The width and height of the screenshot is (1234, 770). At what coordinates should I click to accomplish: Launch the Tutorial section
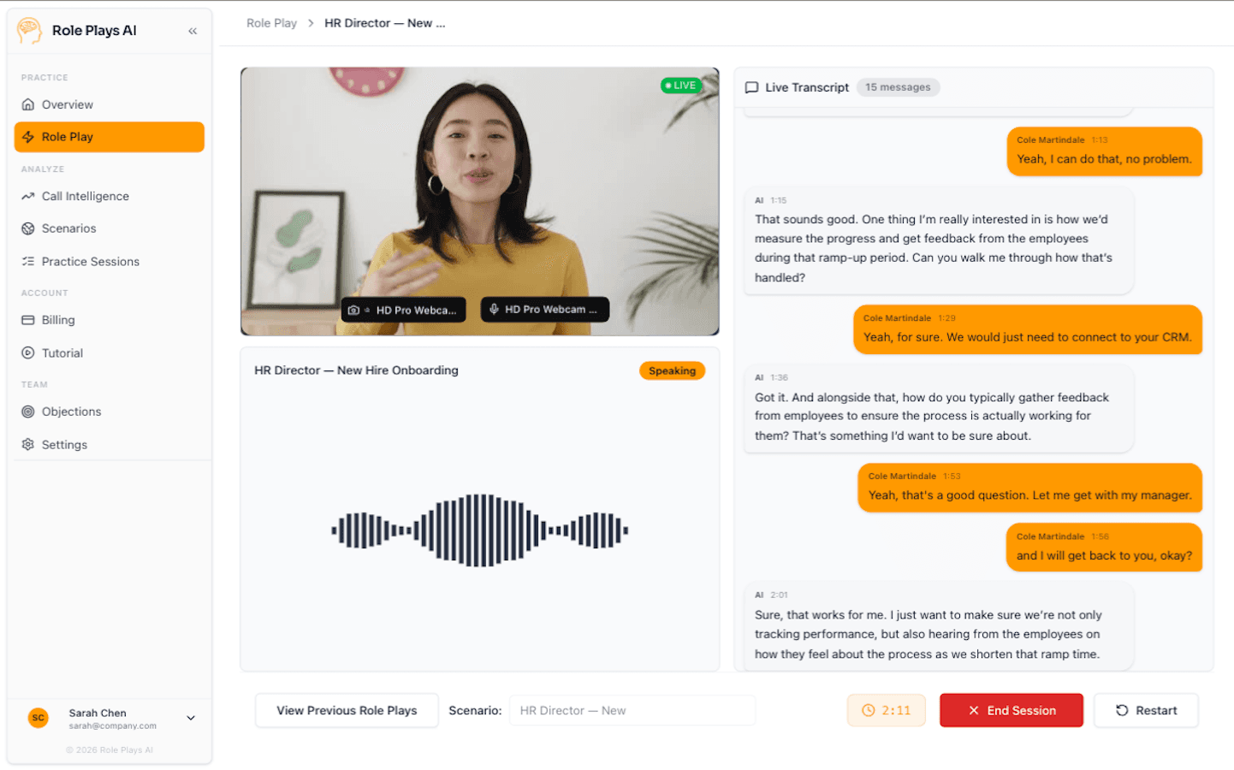click(62, 352)
